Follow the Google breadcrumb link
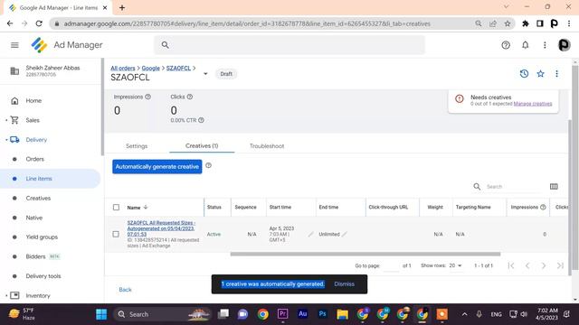 (151, 69)
